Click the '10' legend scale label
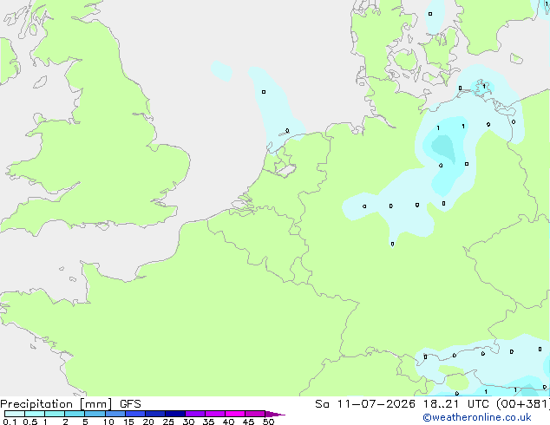550x425 pixels. coord(108,422)
